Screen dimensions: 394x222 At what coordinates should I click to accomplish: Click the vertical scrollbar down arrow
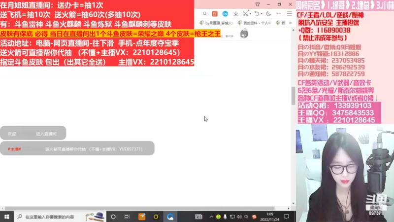(293, 203)
